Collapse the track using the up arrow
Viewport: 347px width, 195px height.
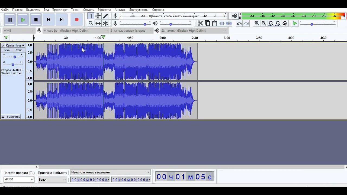click(3, 117)
